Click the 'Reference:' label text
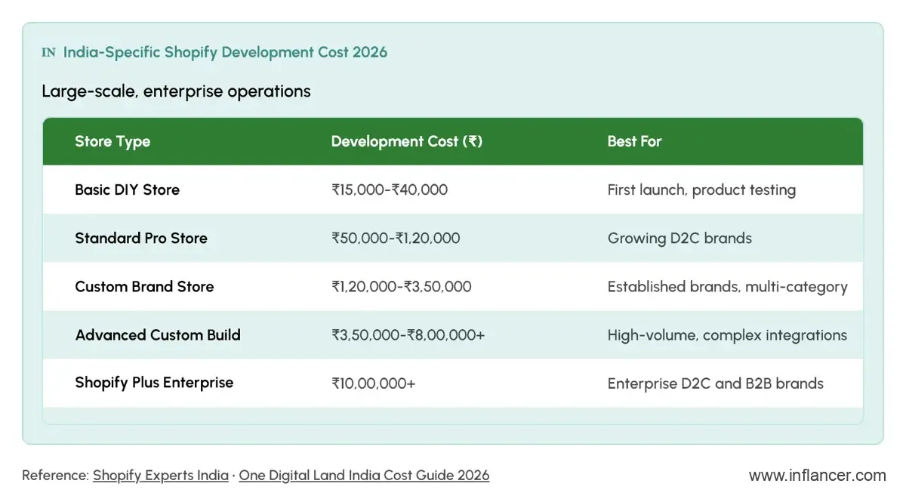Viewport: 906px width, 502px height. coord(55,476)
